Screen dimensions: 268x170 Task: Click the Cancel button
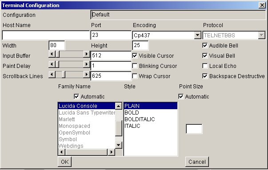click(x=197, y=162)
